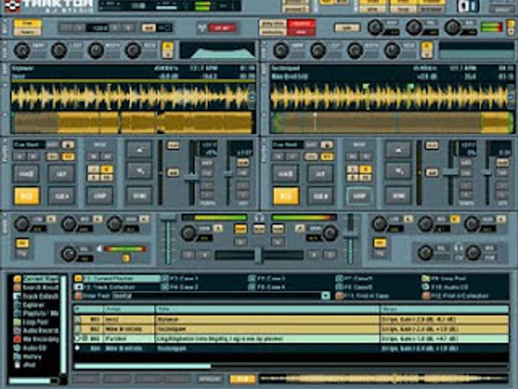The width and height of the screenshot is (518, 389).
Task: Toggle the left MID EQ kill button
Action: pos(98,219)
